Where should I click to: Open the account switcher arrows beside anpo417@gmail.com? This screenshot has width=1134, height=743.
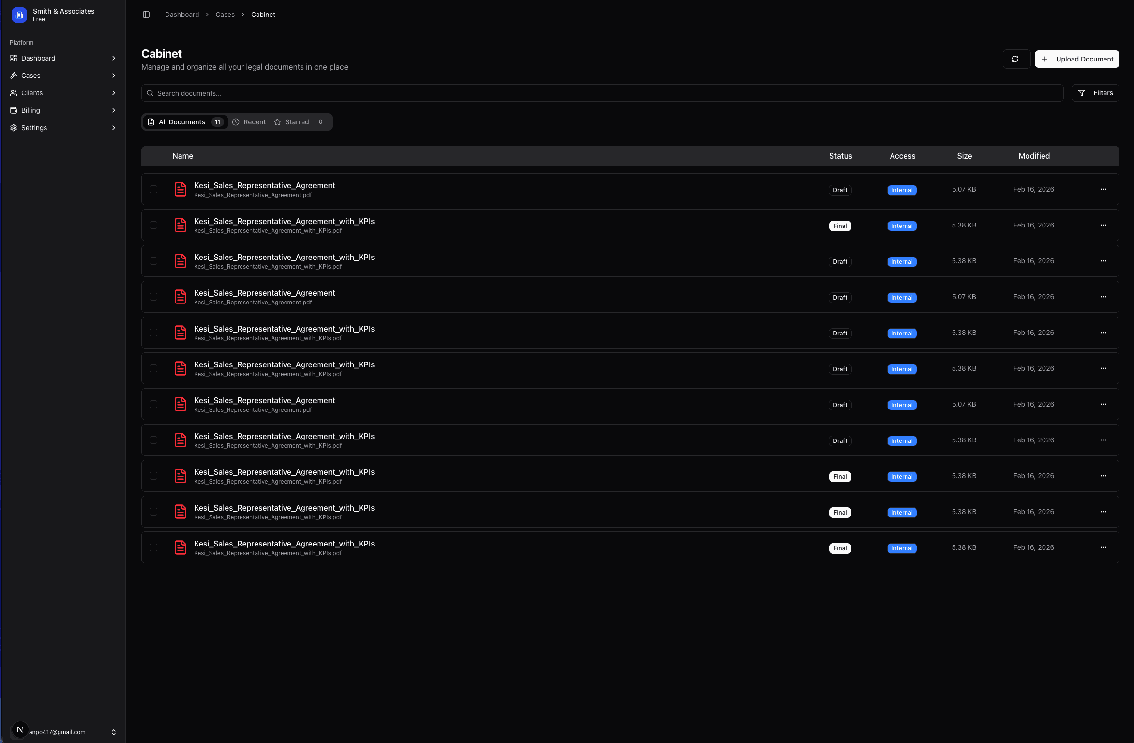pos(114,732)
